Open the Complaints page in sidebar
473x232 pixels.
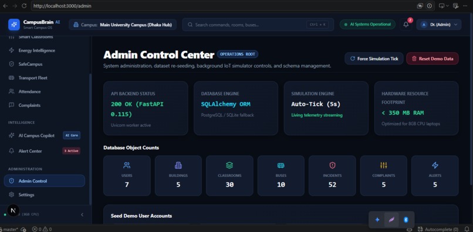point(45,105)
